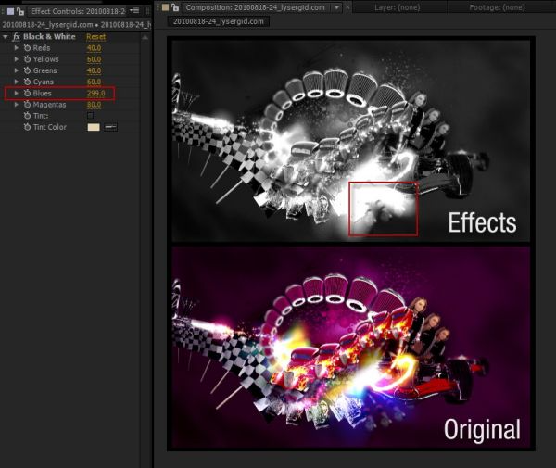
Task: Click the Effect Controls panel lock icon
Action: (x=20, y=11)
